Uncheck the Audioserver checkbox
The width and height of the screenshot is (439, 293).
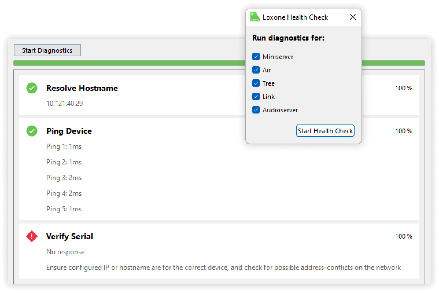point(256,110)
